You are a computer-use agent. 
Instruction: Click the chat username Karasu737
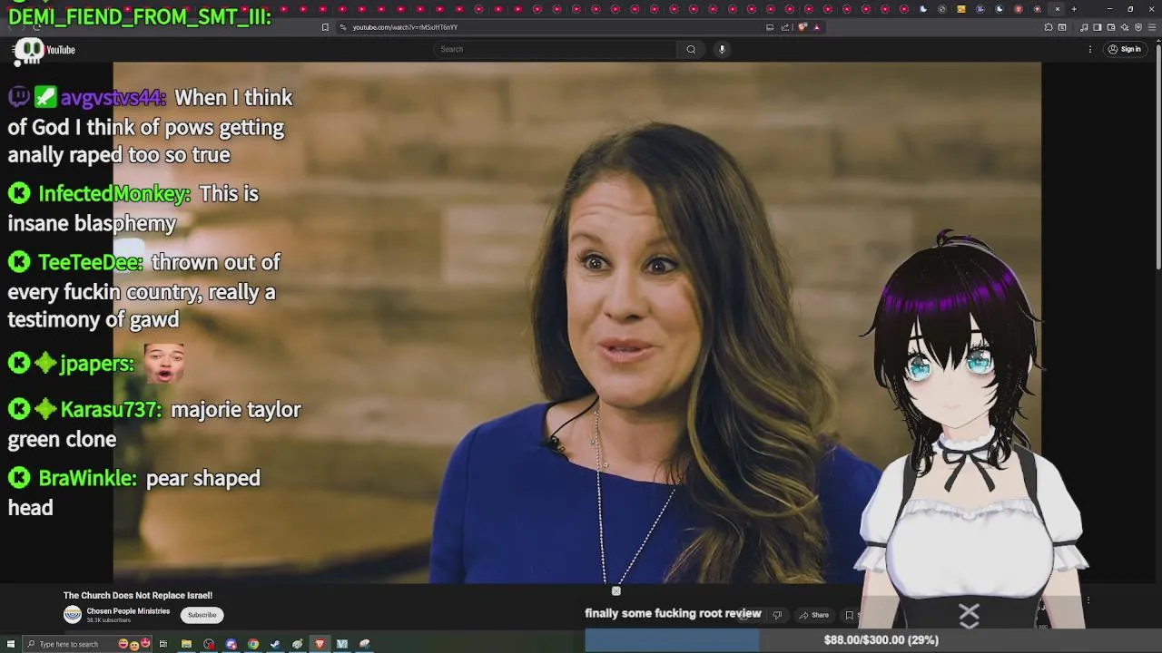[x=112, y=409]
